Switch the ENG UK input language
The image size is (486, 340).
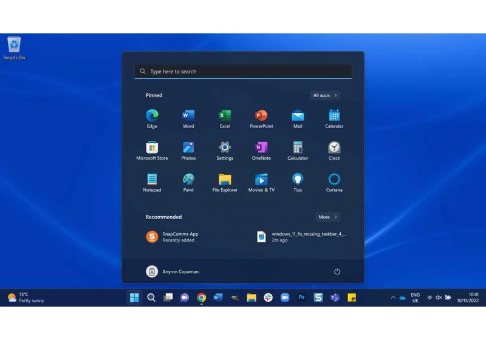(x=416, y=297)
